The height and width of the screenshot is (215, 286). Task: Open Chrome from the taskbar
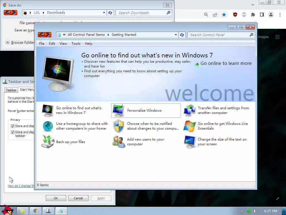tap(35, 211)
